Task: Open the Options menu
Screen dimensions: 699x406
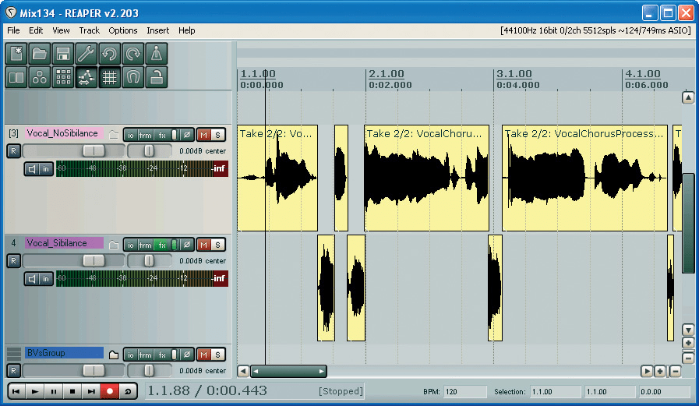Action: click(x=123, y=30)
